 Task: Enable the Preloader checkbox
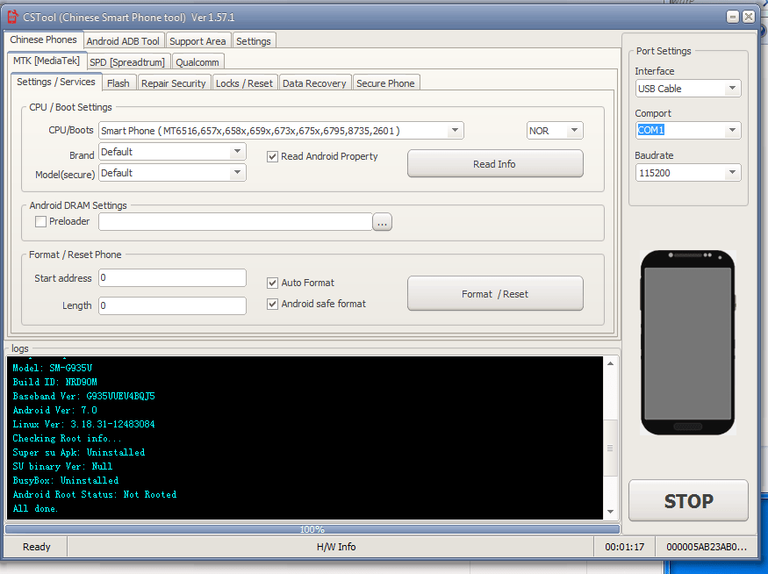pos(40,221)
